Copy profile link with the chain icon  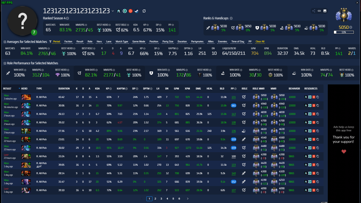pos(319,11)
